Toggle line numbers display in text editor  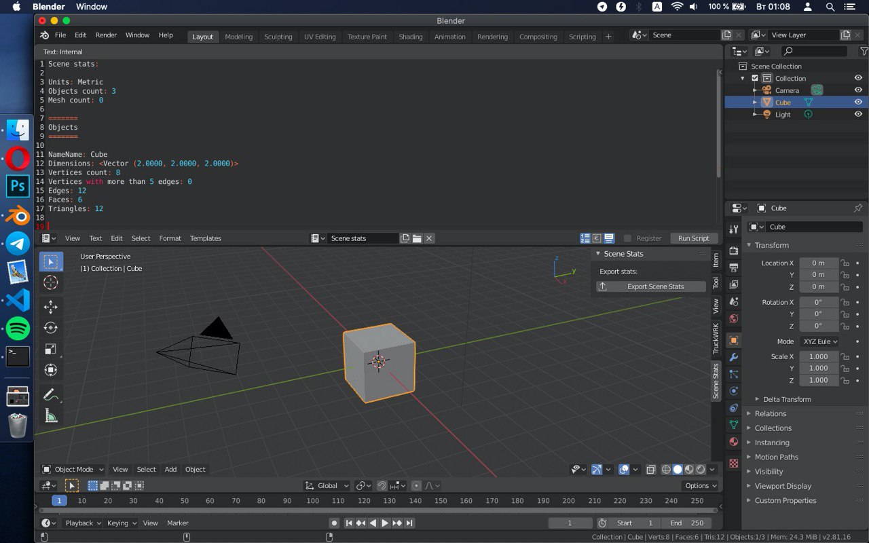click(x=585, y=238)
